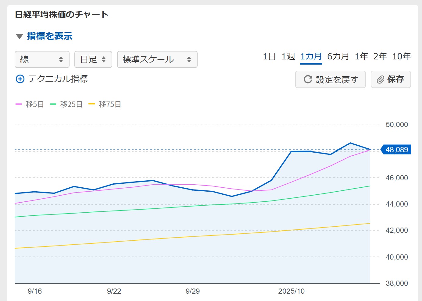Screen dimensions: 422x301
Task: Switch to the 1年 period tab
Action: tap(361, 56)
